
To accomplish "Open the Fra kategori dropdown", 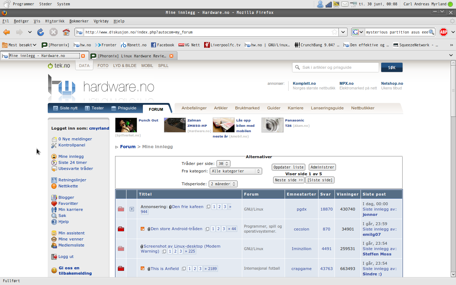I will coord(236,171).
